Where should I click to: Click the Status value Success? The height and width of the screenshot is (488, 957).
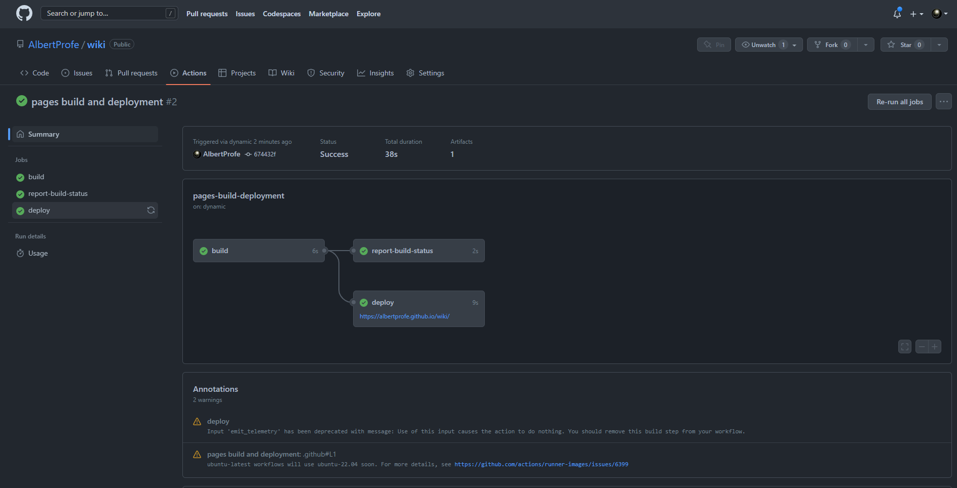click(334, 154)
